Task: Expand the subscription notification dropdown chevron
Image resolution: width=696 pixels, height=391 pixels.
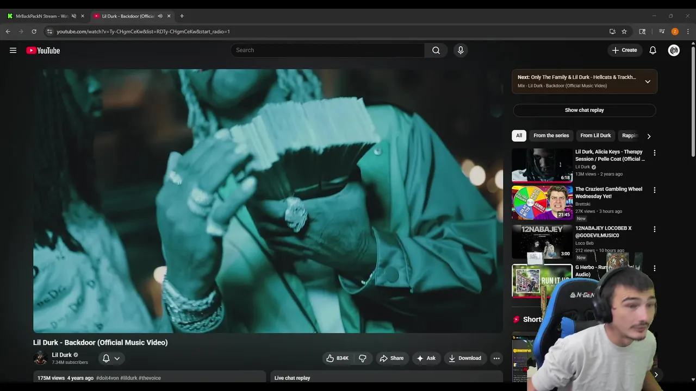Action: pos(117,358)
